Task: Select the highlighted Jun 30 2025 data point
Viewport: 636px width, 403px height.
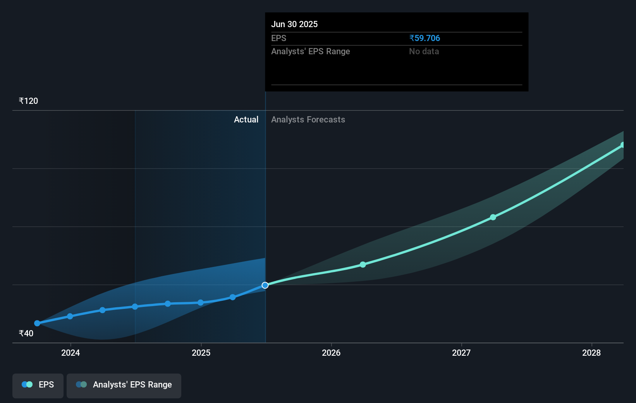Action: coord(265,285)
